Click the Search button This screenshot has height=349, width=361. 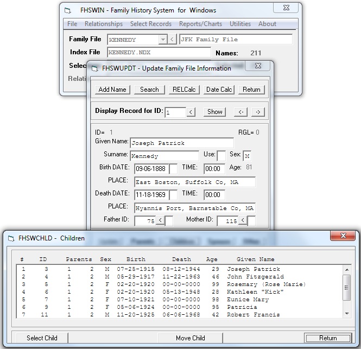point(149,90)
